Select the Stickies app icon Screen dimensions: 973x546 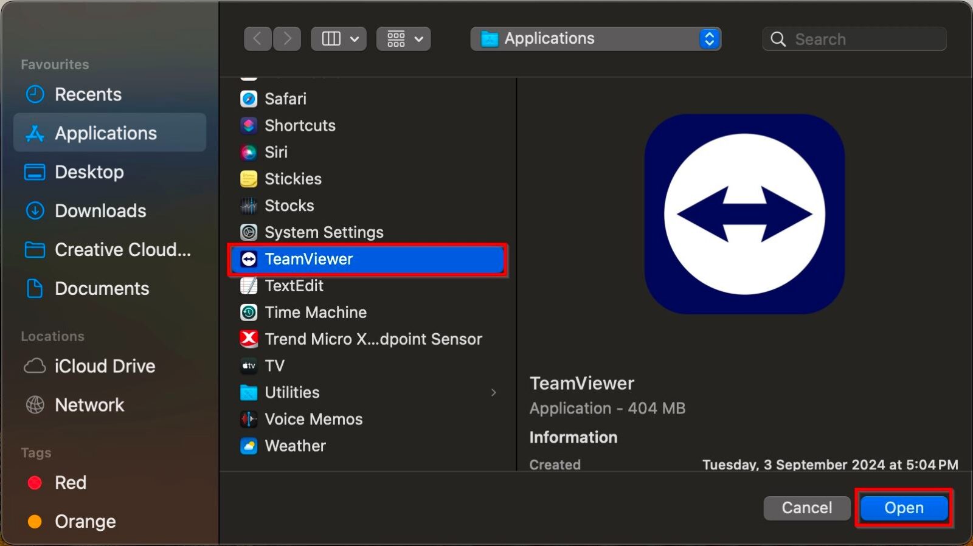(249, 179)
